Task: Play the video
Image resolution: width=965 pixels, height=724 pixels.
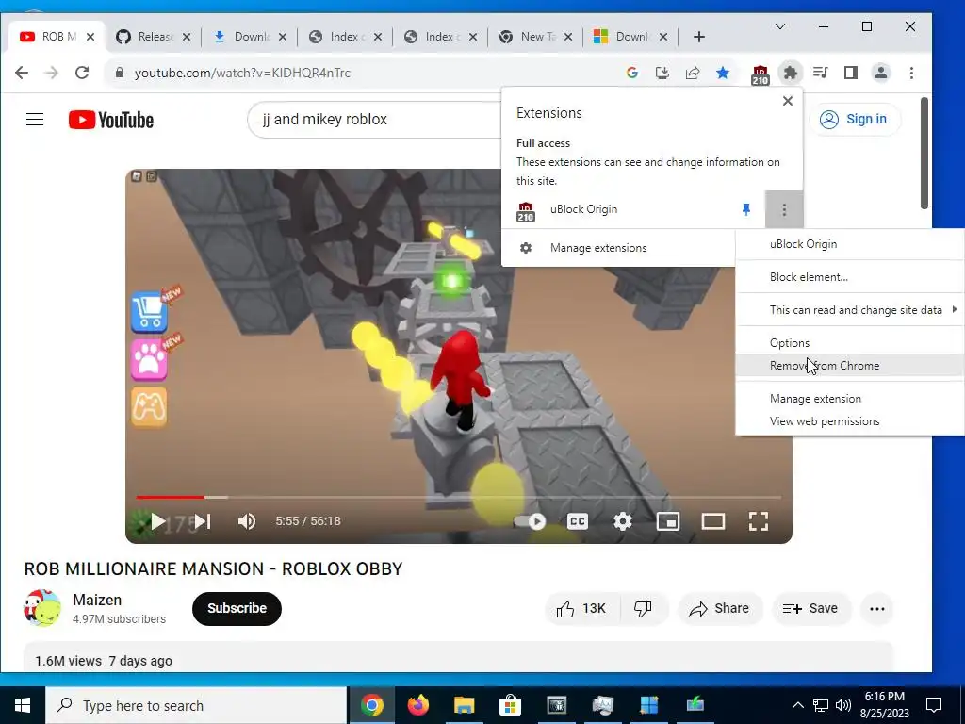Action: [157, 521]
